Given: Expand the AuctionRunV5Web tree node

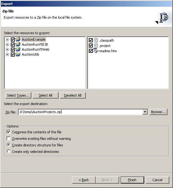Looking at the screenshot, I should coord(7,49).
